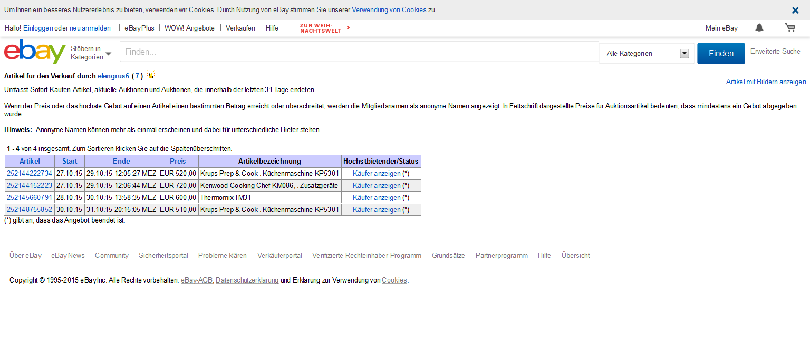Click Käufer anzeigen for item 252148755852

pos(377,210)
